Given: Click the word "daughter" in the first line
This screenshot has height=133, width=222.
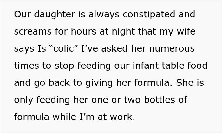Looking at the screenshot, I should (50, 15).
